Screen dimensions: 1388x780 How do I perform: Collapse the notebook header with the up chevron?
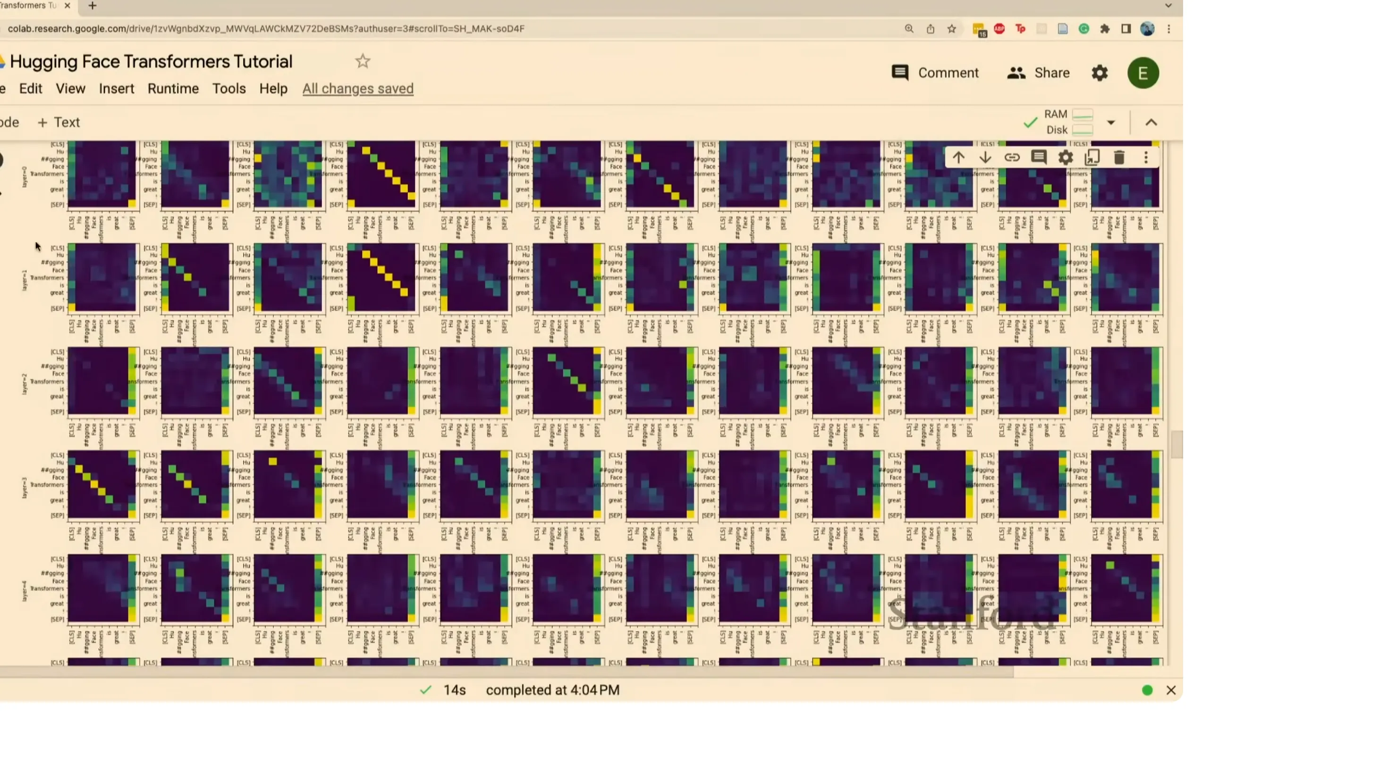[x=1151, y=122]
